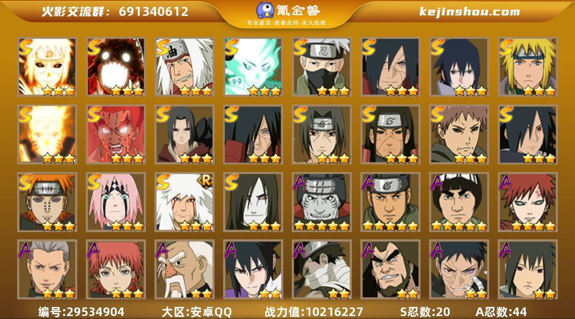
Task: Choose the dark fiery beast with glowing eyes
Action: coord(115,67)
